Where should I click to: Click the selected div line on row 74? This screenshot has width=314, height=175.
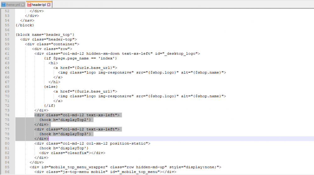[77, 115]
